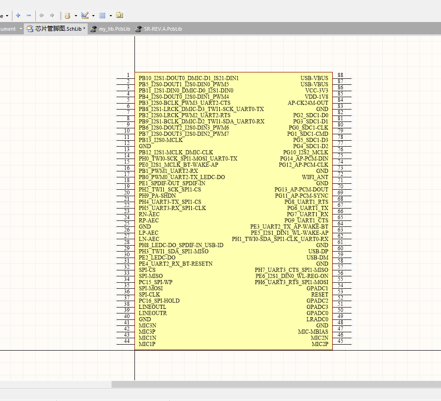
Task: Open the drawing utilities tool icon
Action: click(x=85, y=15)
